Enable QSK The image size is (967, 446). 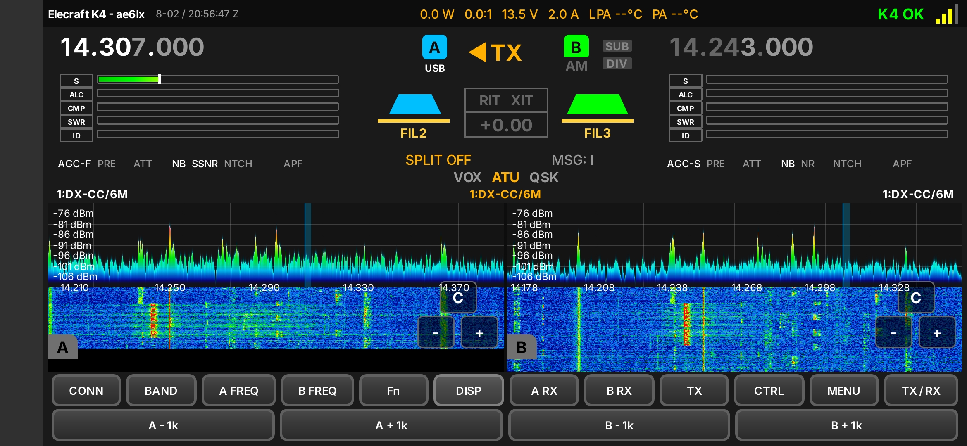(x=544, y=177)
